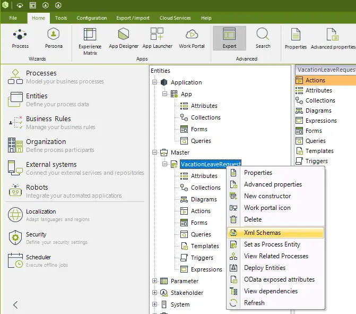Image resolution: width=356 pixels, height=314 pixels.
Task: Expand the Stakeholder tree node
Action: click(x=154, y=292)
